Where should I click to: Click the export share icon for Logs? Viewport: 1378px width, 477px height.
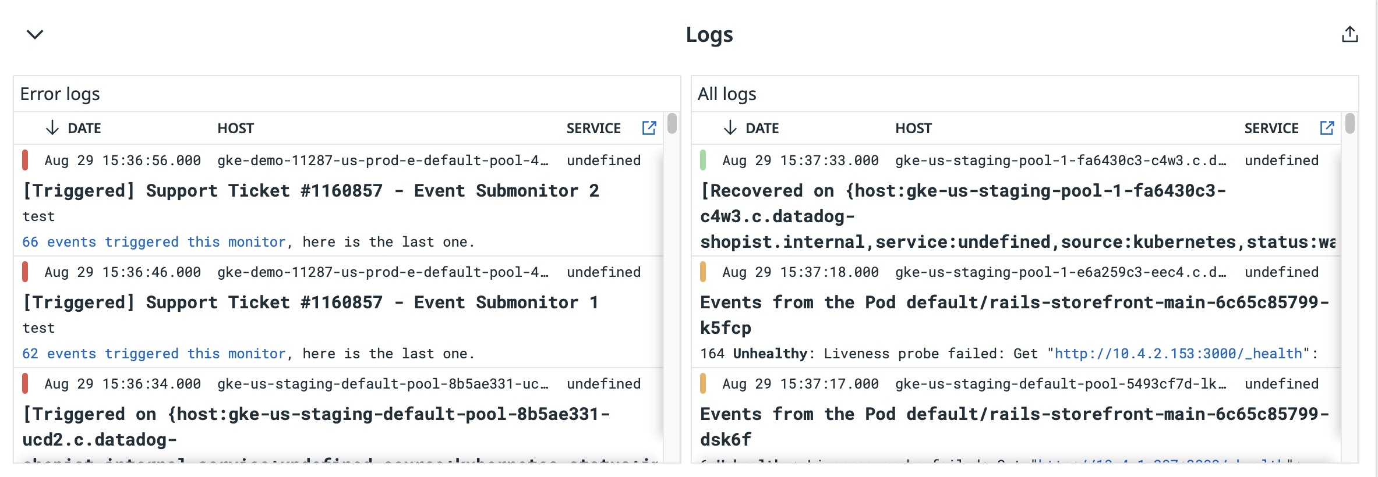[x=1349, y=34]
